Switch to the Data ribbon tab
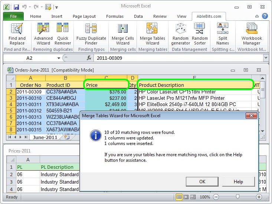Screen dimensions: 272x204 point(138,16)
